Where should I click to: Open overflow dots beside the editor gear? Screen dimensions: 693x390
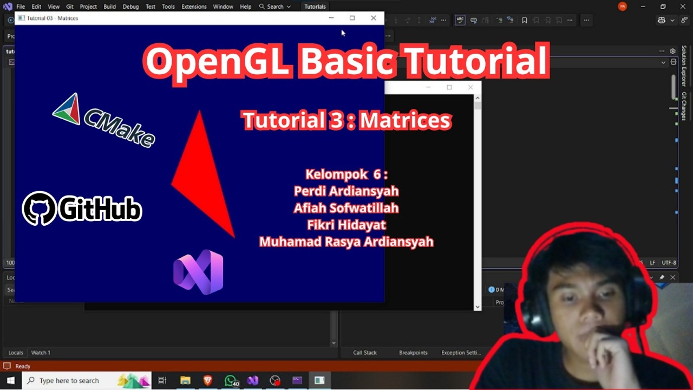(662, 51)
